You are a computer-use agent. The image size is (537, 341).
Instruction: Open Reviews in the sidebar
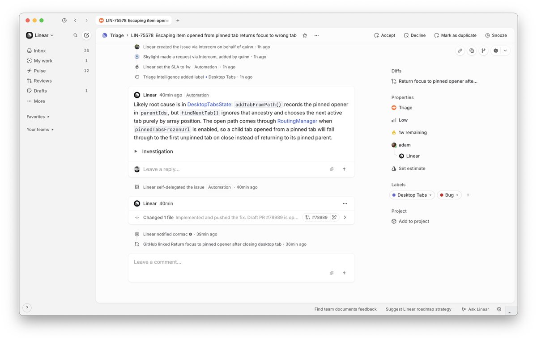click(58, 81)
